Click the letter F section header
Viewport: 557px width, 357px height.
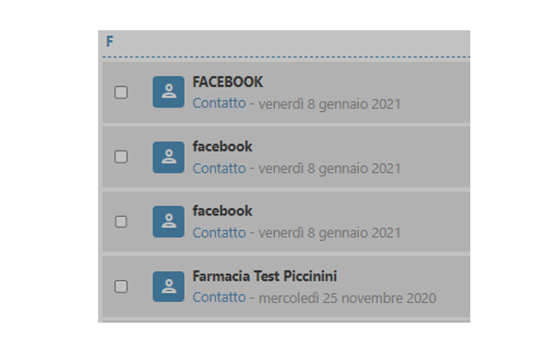110,42
